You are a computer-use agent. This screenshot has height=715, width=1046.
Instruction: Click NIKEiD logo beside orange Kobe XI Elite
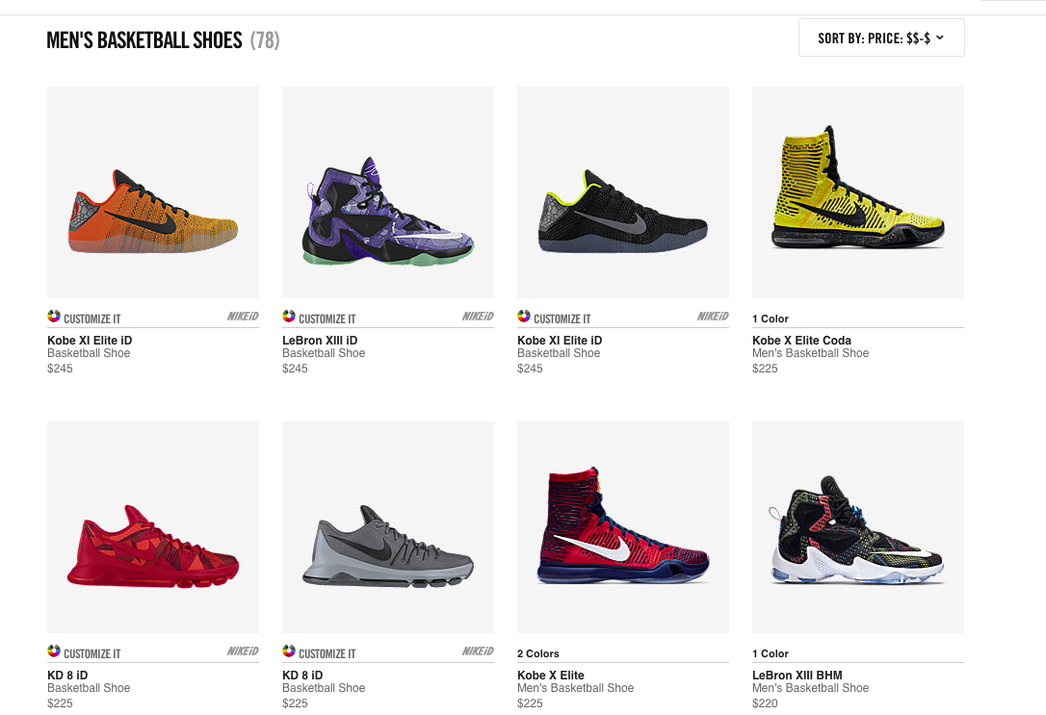(x=243, y=317)
